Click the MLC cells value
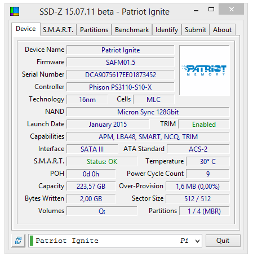 coord(154,100)
